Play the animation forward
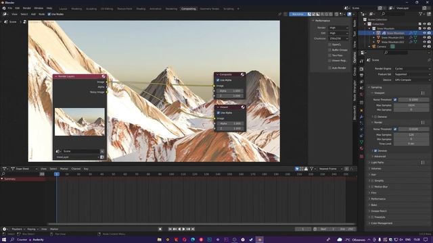The image size is (433, 243). point(183,229)
